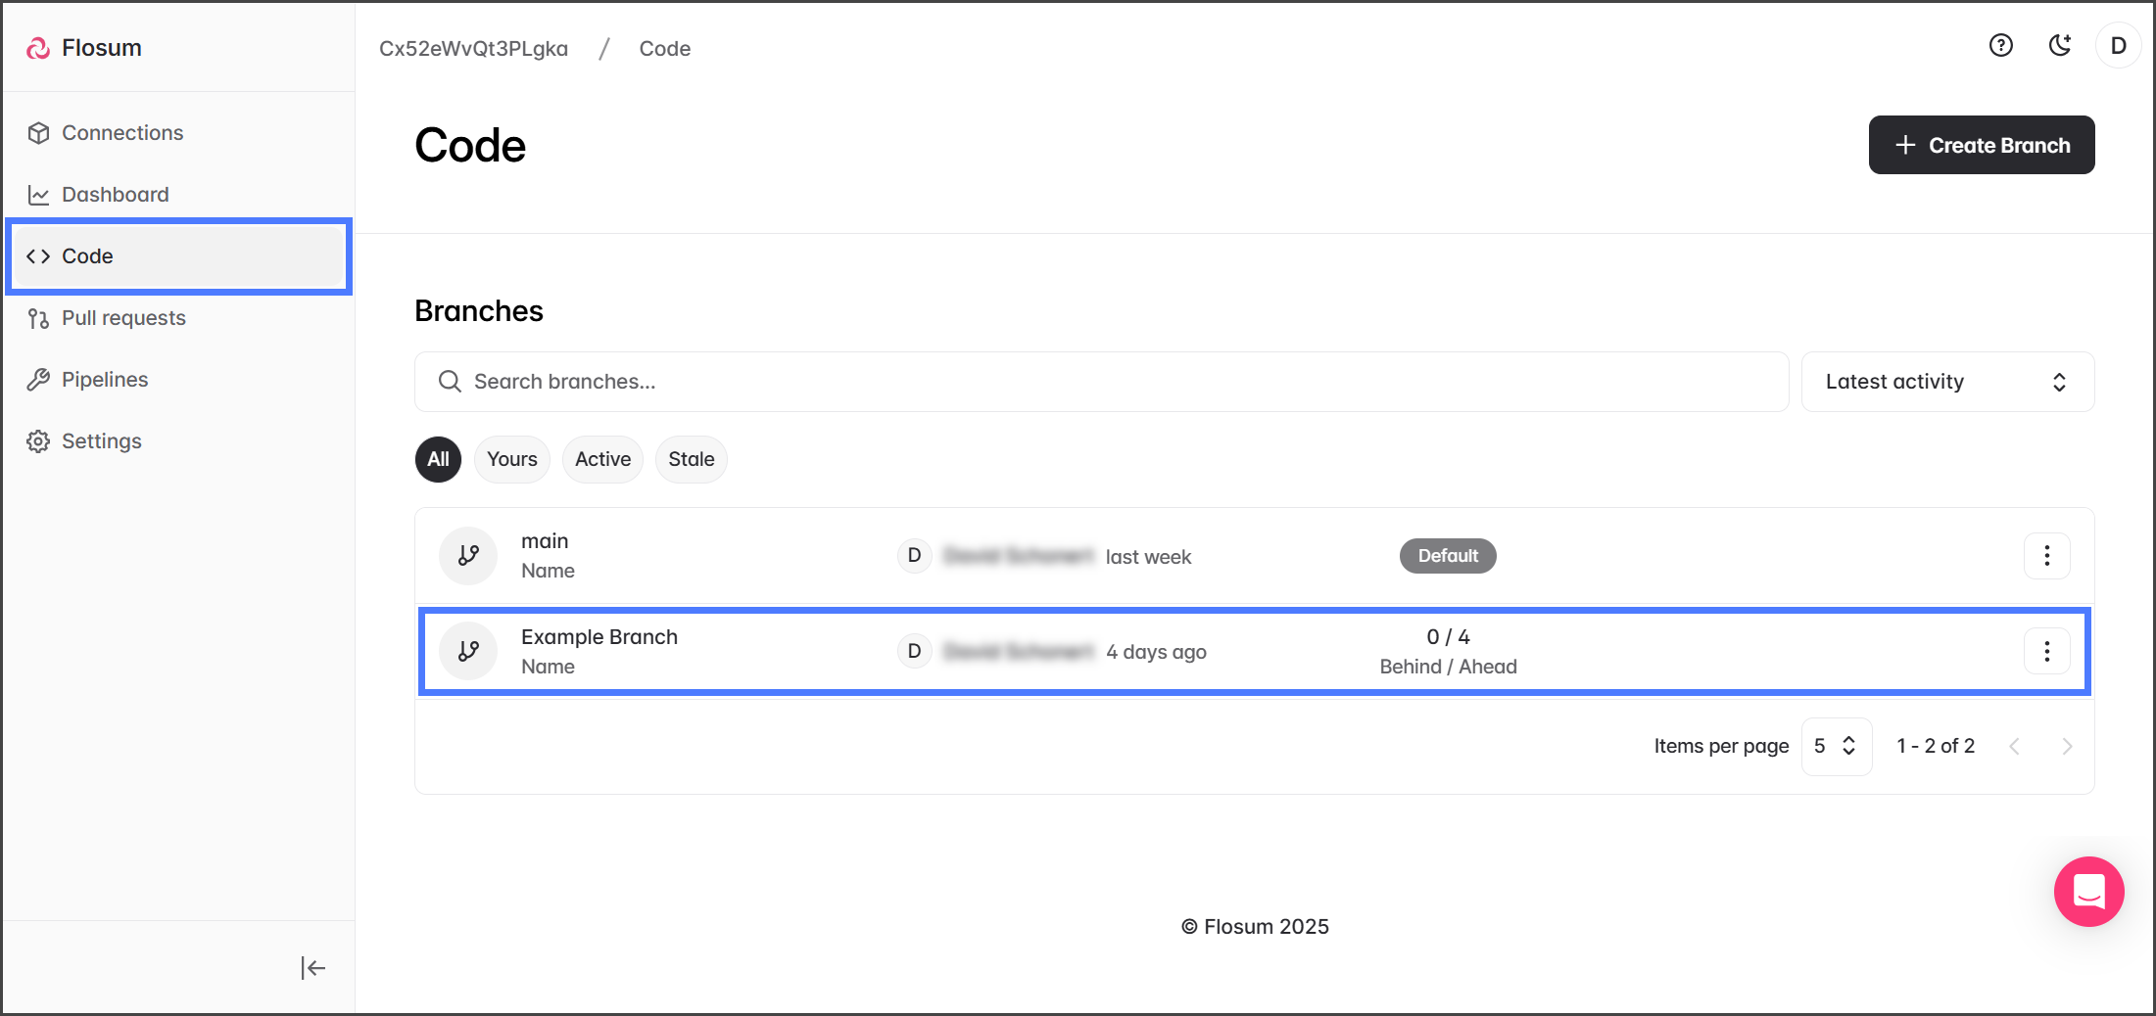Viewport: 2156px width, 1016px height.
Task: Open the three-dot menu for main branch
Action: pyautogui.click(x=2046, y=556)
